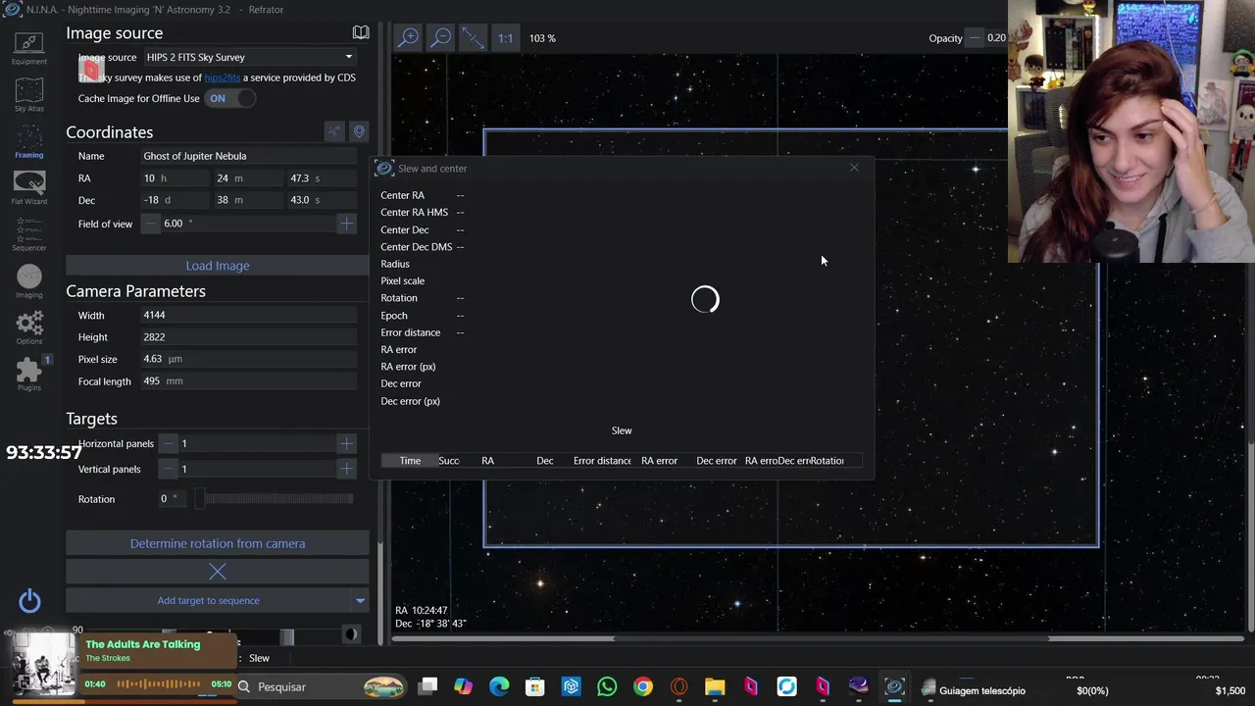Edit the Dec minutes field showing 38
The height and width of the screenshot is (706, 1255).
pyautogui.click(x=249, y=200)
